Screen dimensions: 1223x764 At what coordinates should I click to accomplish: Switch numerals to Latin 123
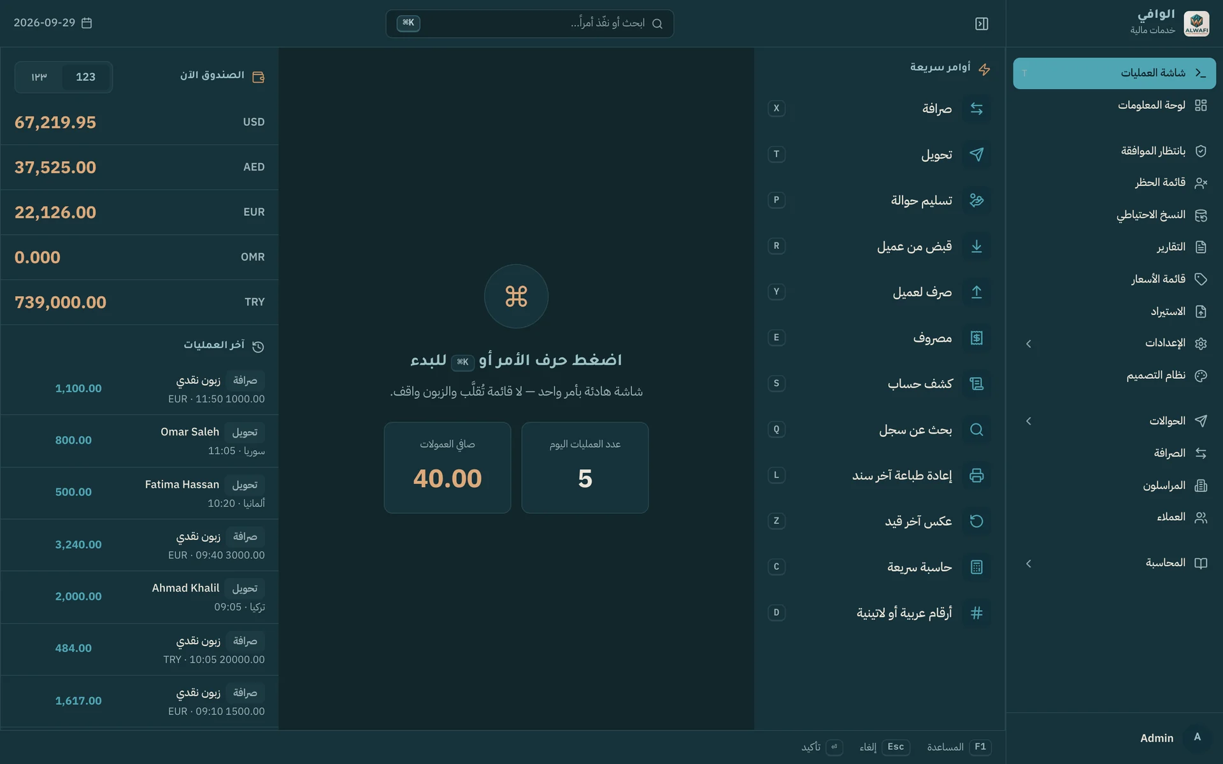85,77
